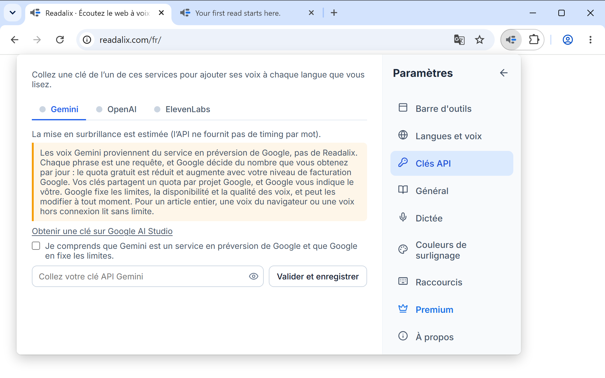The height and width of the screenshot is (378, 605).
Task: Expand the tab search dropdown arrow
Action: point(13,13)
